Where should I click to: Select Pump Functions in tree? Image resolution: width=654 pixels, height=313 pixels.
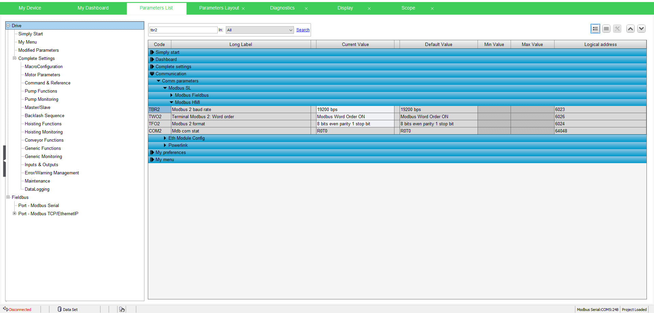tap(41, 91)
